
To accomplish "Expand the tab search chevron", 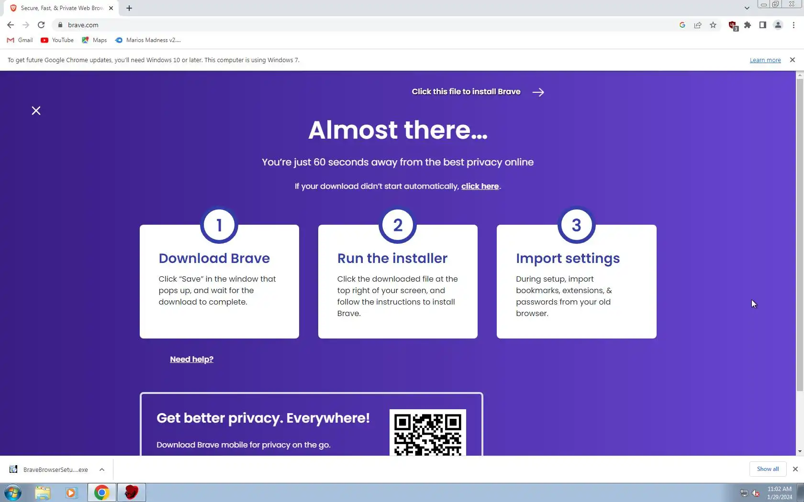I will (x=747, y=8).
